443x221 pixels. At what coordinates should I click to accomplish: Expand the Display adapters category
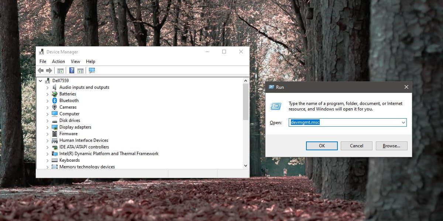click(47, 127)
